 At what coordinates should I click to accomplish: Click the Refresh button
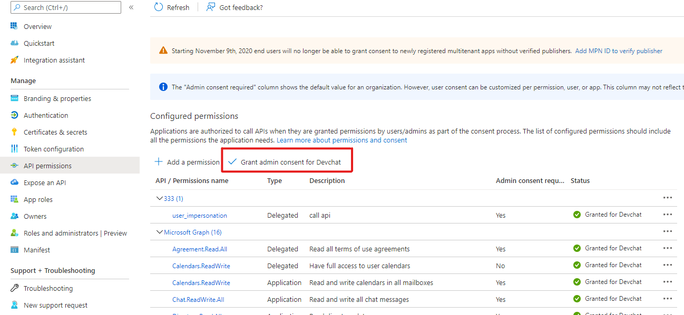[172, 7]
